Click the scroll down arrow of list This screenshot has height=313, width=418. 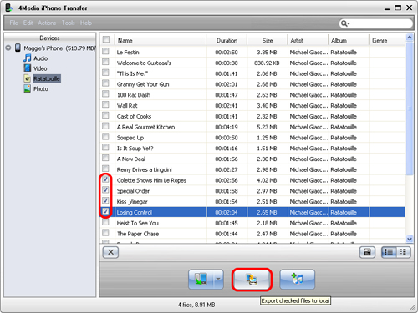pos(410,239)
